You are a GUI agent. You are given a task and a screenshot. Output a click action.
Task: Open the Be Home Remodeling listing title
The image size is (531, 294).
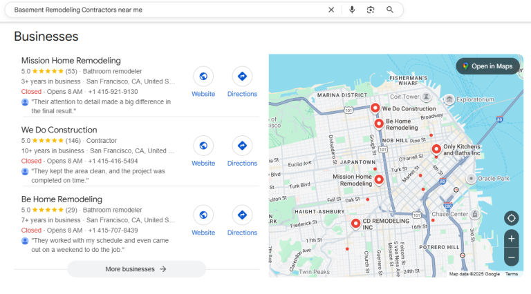[x=62, y=199]
